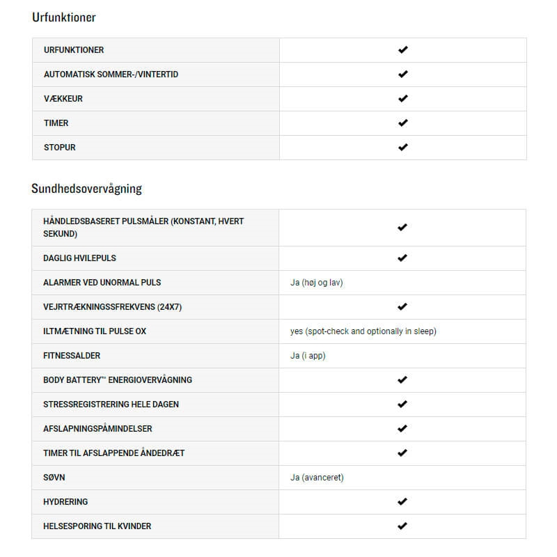Screen dimensions: 557x557
Task: Click the checkmark in the Vækkeur row
Action: pyautogui.click(x=402, y=99)
